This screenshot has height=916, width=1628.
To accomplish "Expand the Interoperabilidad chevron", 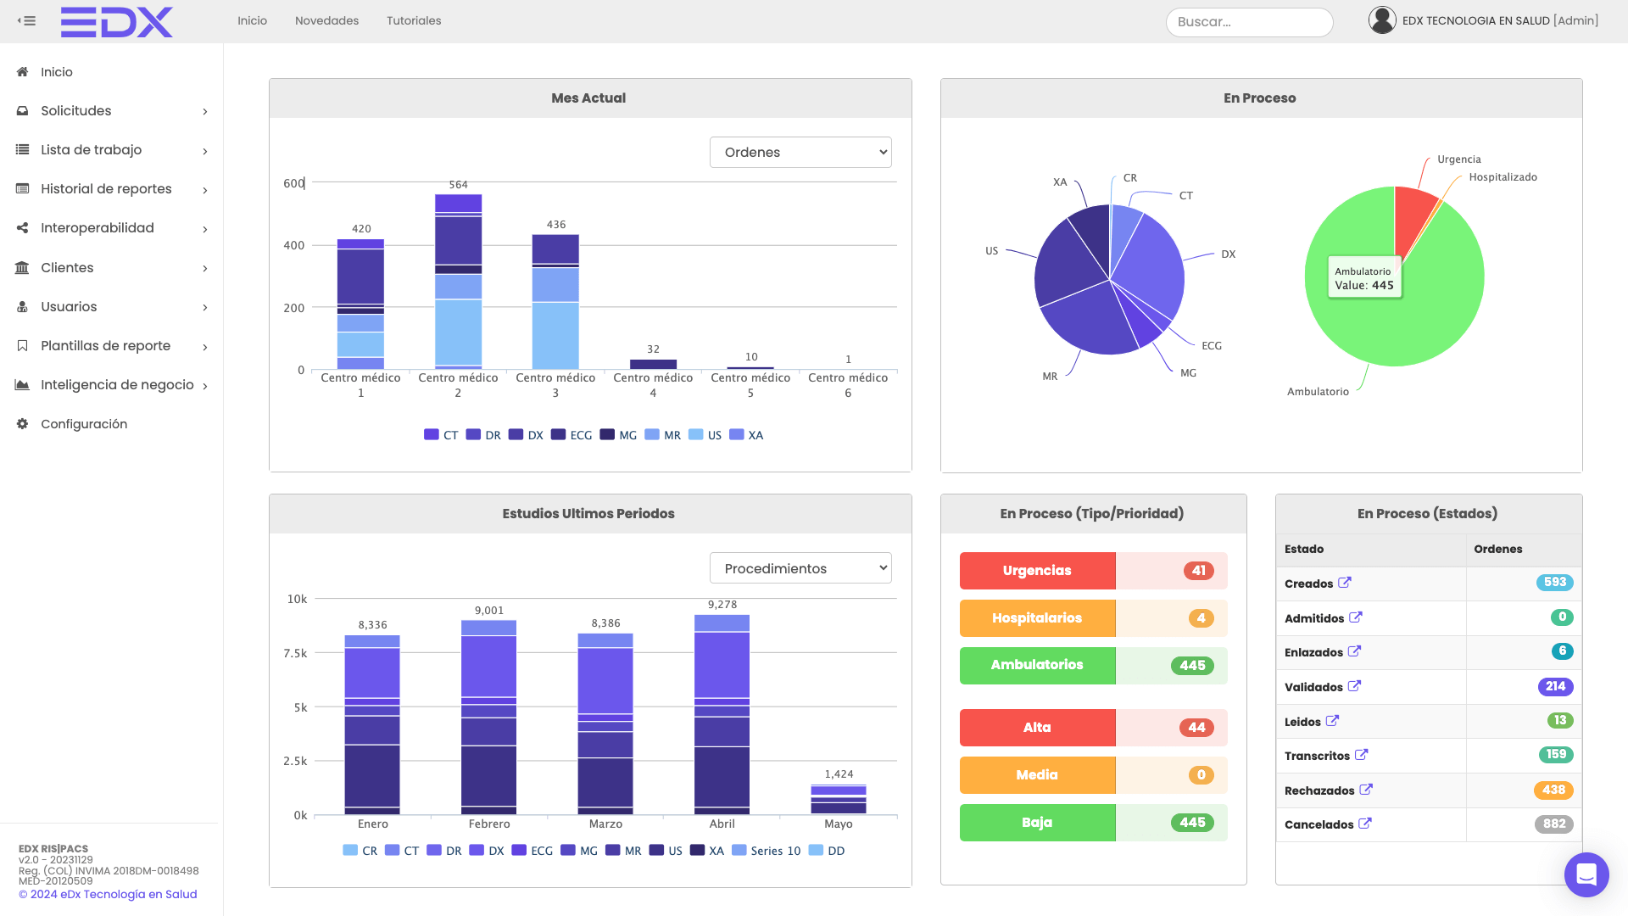I will pos(205,229).
